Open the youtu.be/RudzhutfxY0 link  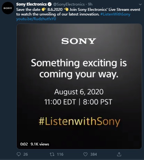point(36,19)
